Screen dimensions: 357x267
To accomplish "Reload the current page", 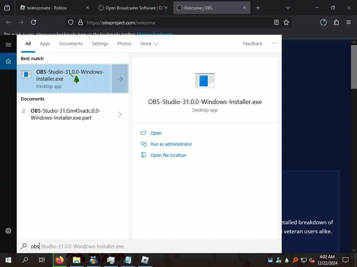I will [x=33, y=22].
